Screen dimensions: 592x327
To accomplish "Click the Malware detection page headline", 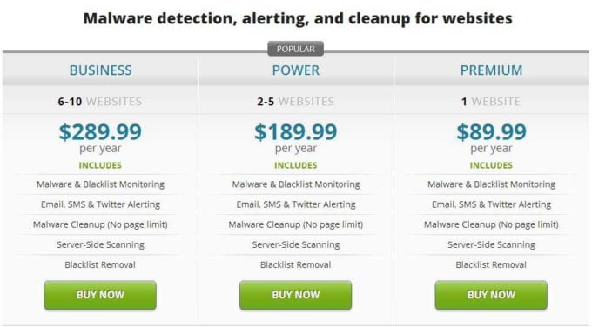I will 298,18.
